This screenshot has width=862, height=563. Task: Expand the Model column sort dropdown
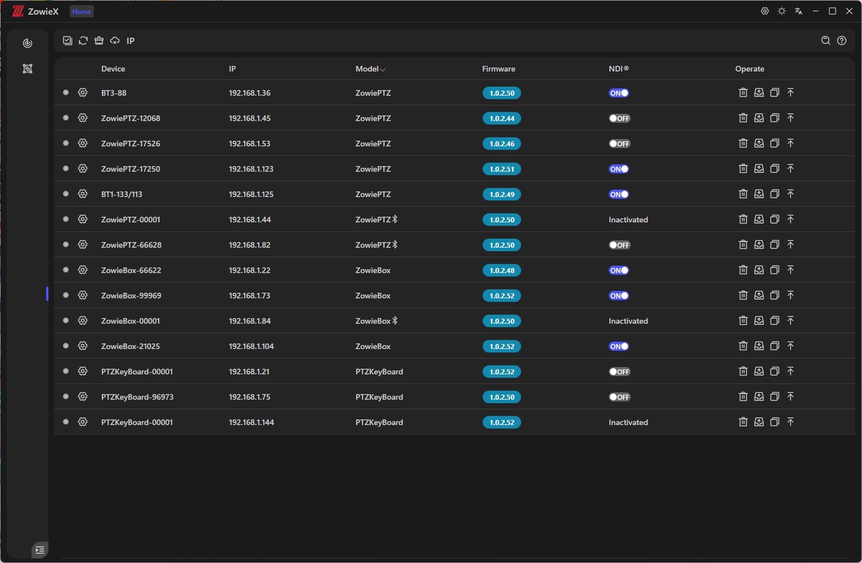(x=383, y=69)
